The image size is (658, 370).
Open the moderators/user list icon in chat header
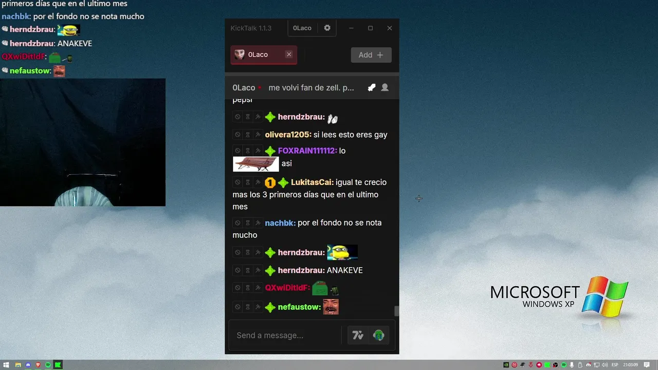(385, 87)
